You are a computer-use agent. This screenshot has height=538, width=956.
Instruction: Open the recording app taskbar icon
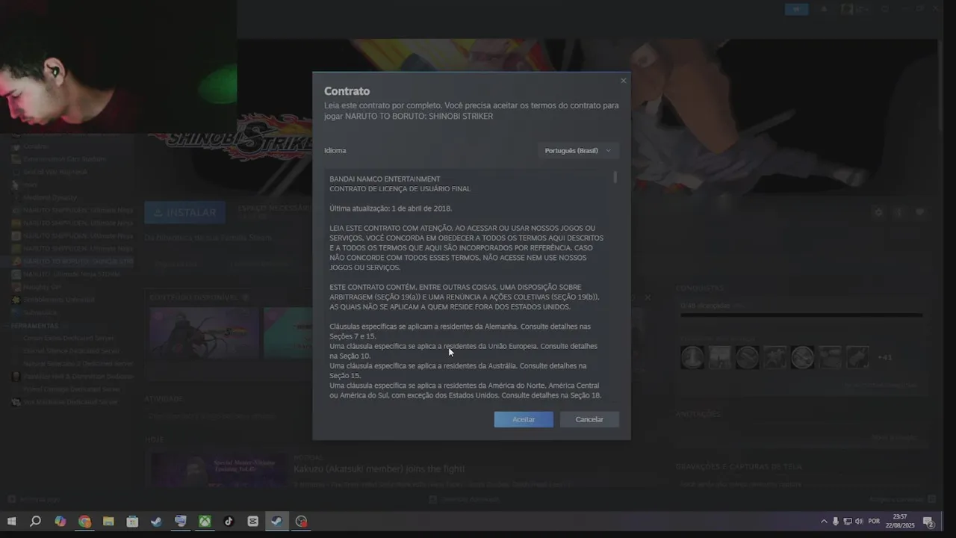(x=301, y=522)
